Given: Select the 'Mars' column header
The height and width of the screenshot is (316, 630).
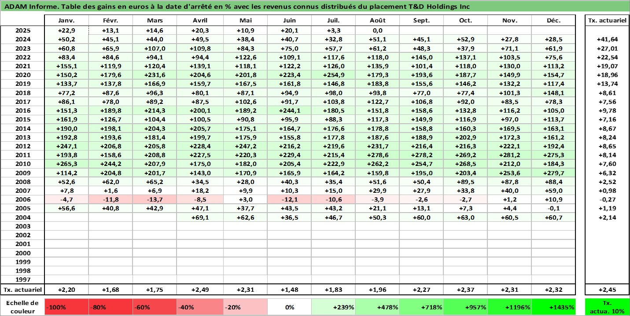Looking at the screenshot, I should 155,21.
